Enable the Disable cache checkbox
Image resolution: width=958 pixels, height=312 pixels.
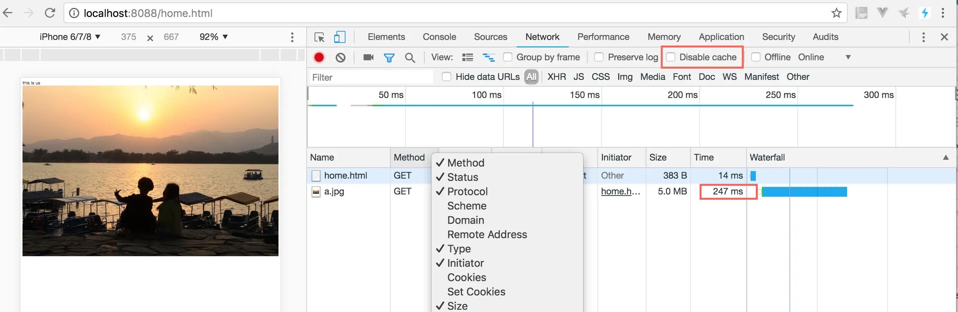[x=671, y=57]
